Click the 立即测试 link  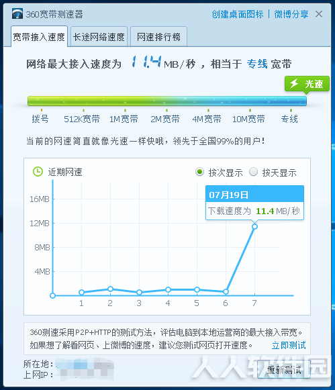click(289, 345)
